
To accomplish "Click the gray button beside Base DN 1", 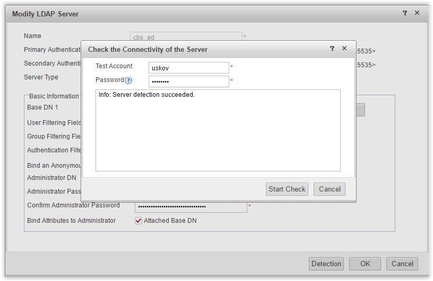I will pos(360,110).
